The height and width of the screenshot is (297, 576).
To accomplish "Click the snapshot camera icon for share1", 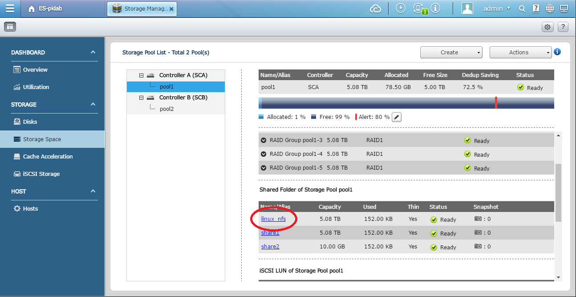I will click(x=478, y=232).
